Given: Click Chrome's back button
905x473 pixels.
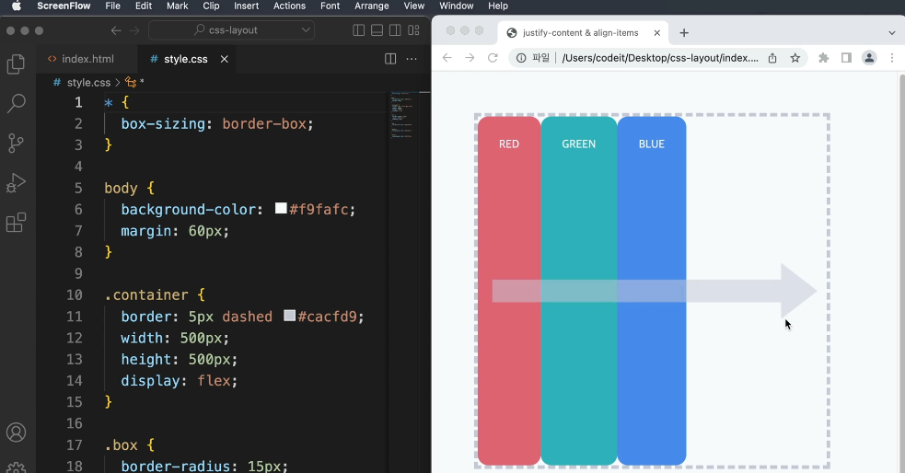Looking at the screenshot, I should 447,58.
